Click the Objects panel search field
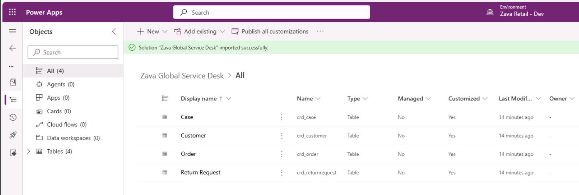This screenshot has width=579, height=195. pyautogui.click(x=73, y=52)
